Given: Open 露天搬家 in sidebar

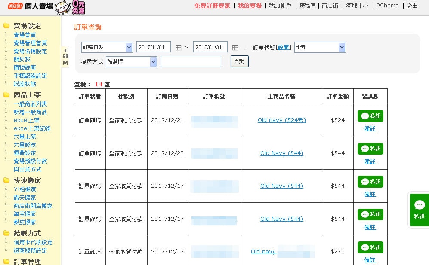Looking at the screenshot, I should (25, 198).
